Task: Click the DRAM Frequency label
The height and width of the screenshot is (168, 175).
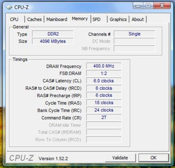Action: coord(64,66)
